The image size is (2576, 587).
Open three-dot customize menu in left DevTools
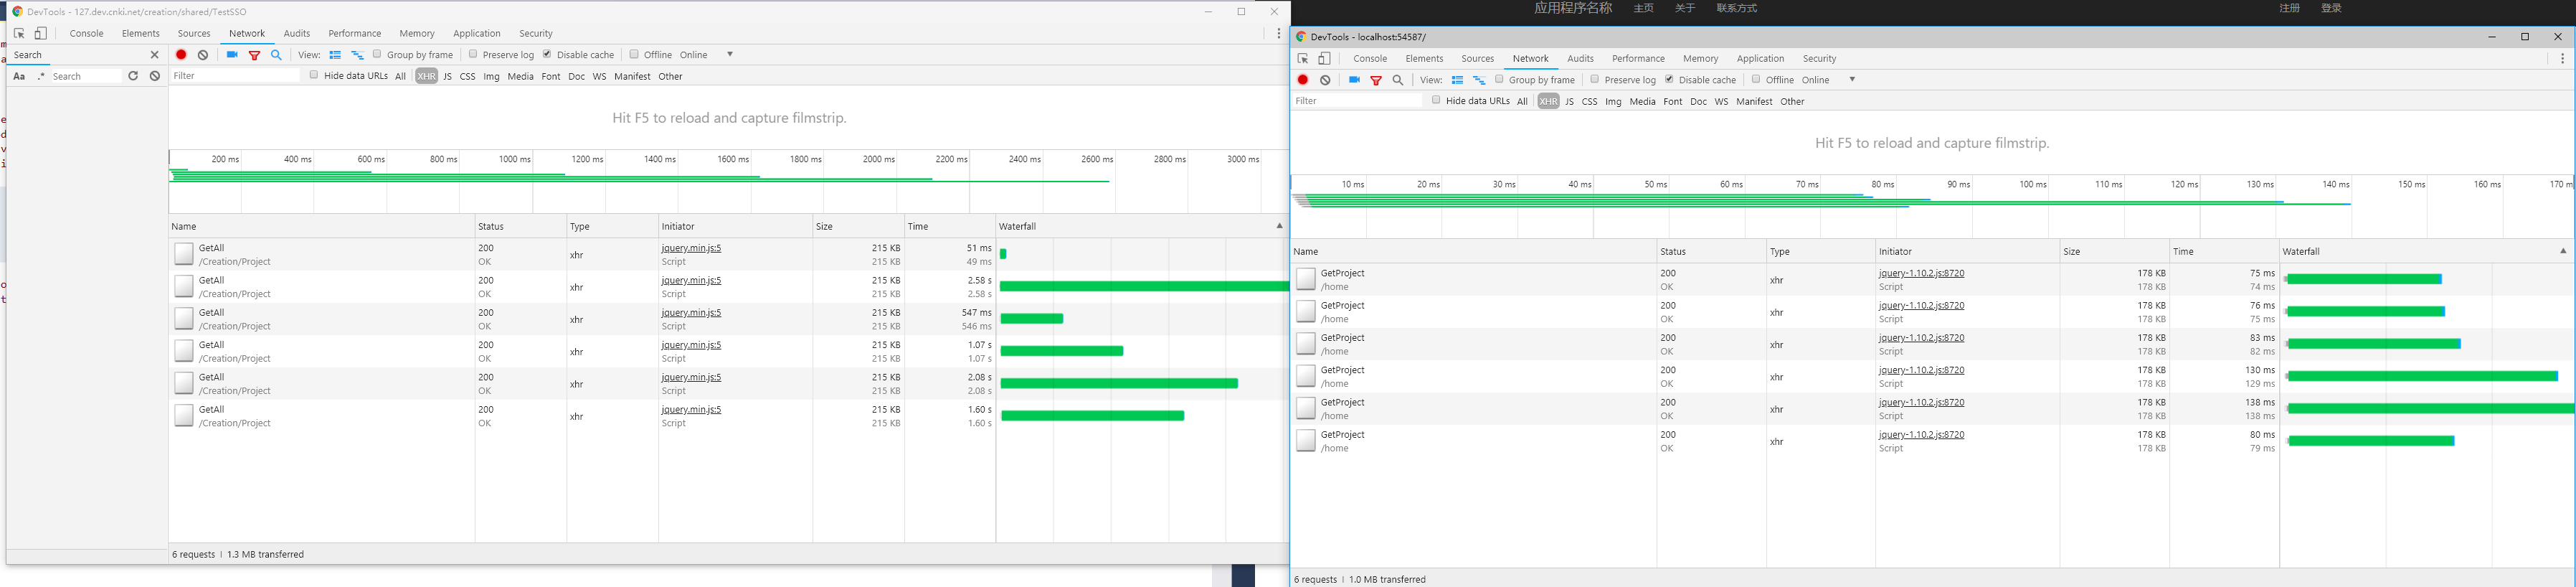tap(1278, 33)
